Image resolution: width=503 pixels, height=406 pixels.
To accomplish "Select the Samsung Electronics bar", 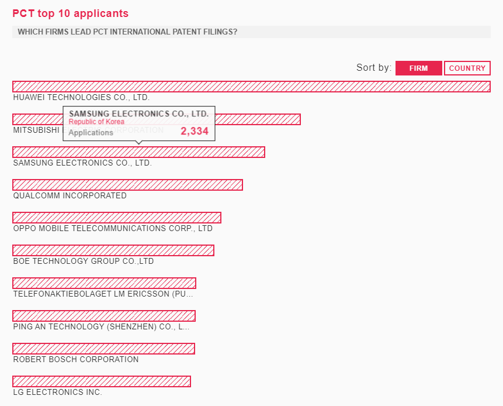I will [x=138, y=152].
